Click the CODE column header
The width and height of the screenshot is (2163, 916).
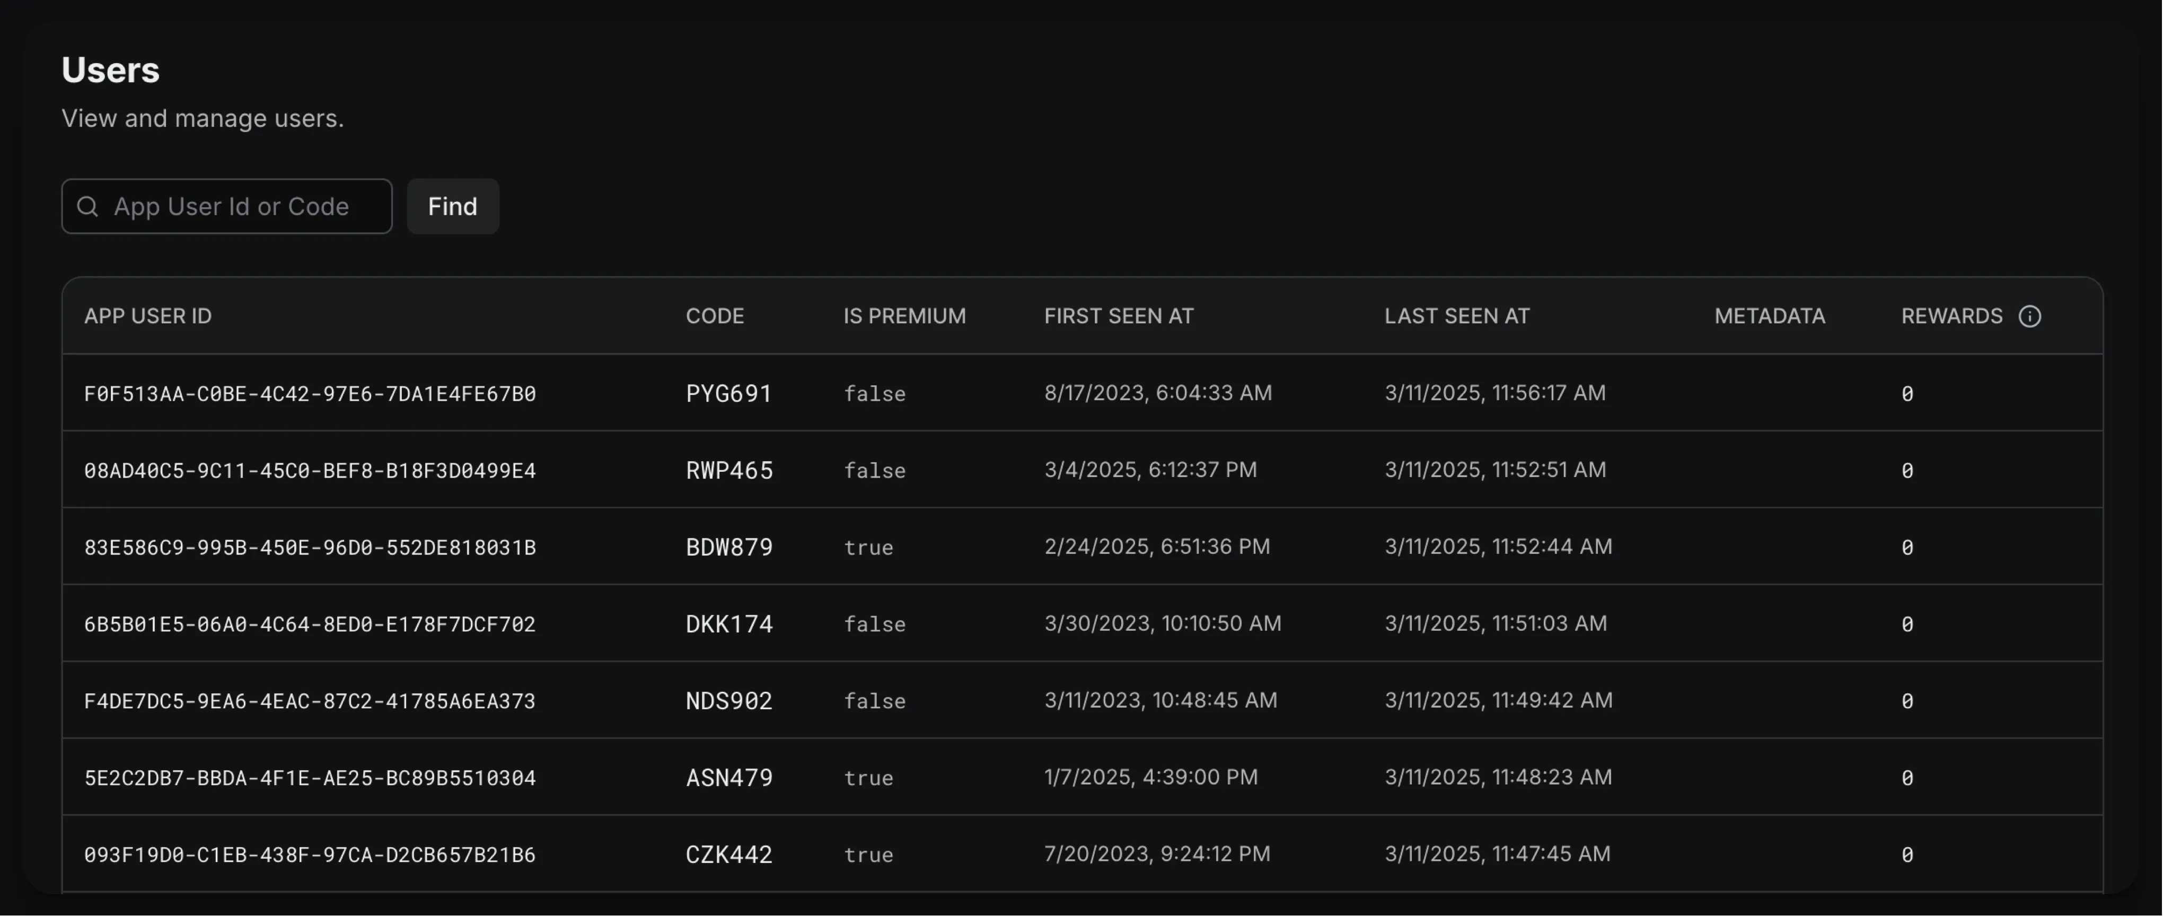715,316
